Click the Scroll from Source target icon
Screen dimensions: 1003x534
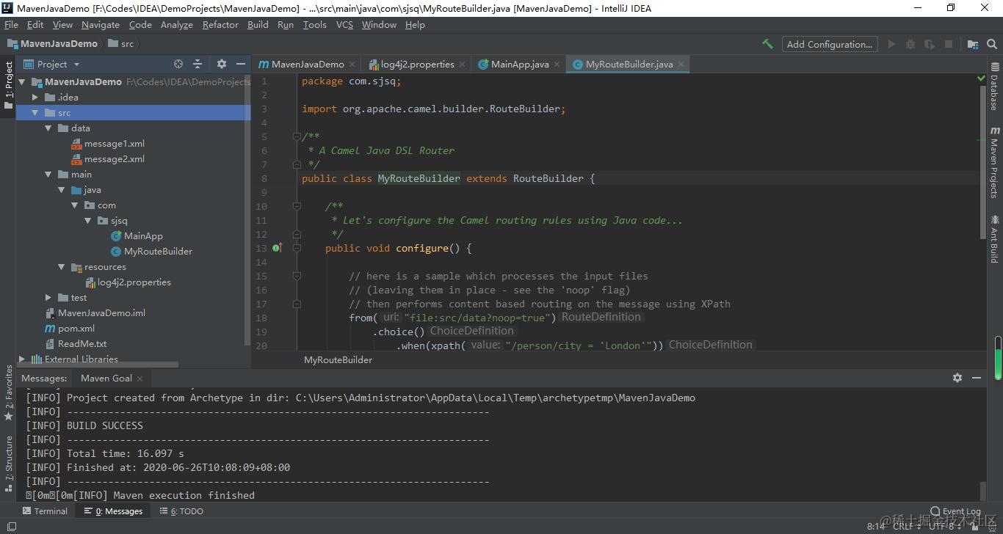(178, 64)
